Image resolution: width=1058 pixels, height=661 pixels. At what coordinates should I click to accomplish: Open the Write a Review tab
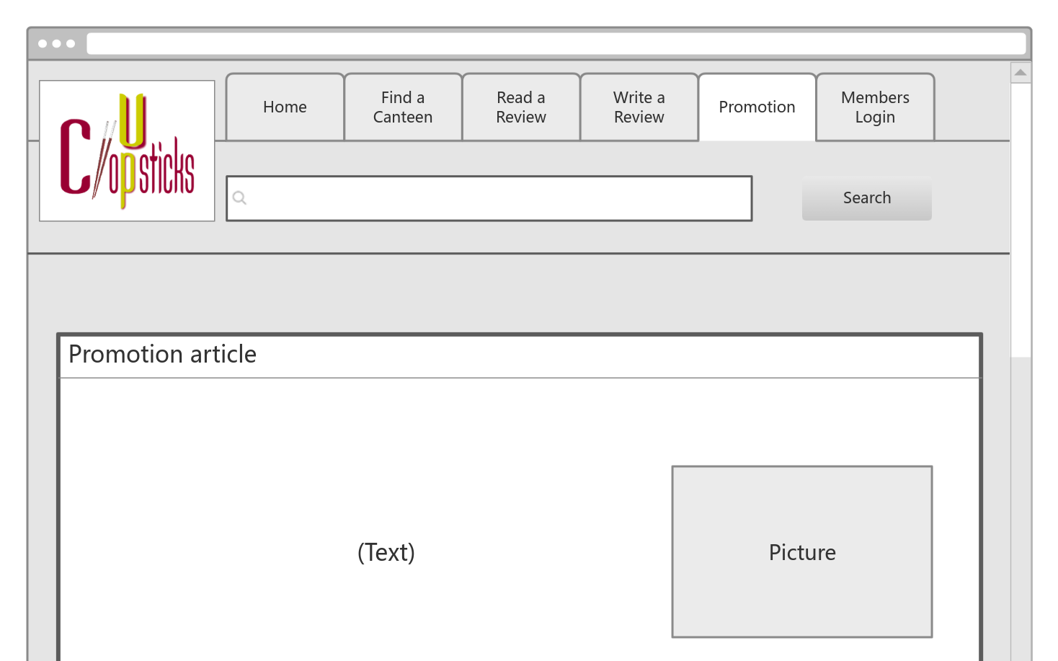tap(639, 107)
